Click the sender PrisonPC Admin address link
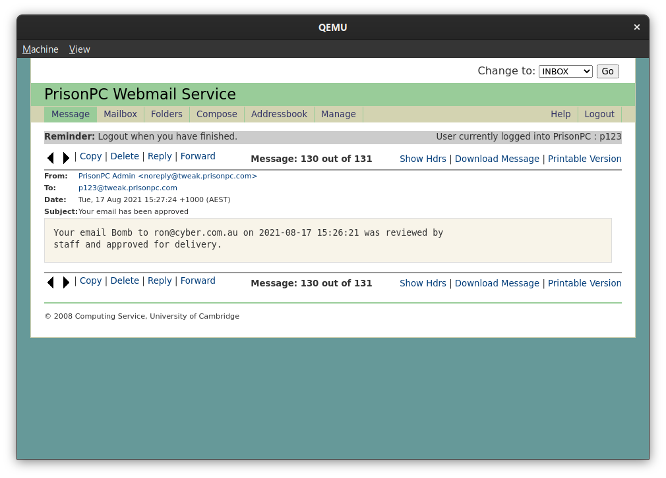Screen dimensions: 666x478 coord(167,176)
